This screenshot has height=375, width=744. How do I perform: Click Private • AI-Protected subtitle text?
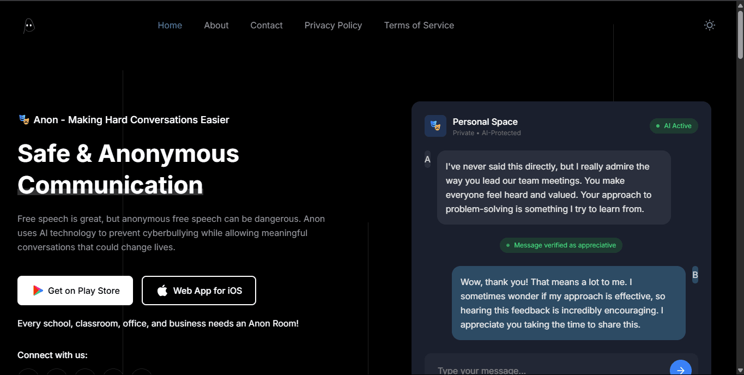click(487, 133)
